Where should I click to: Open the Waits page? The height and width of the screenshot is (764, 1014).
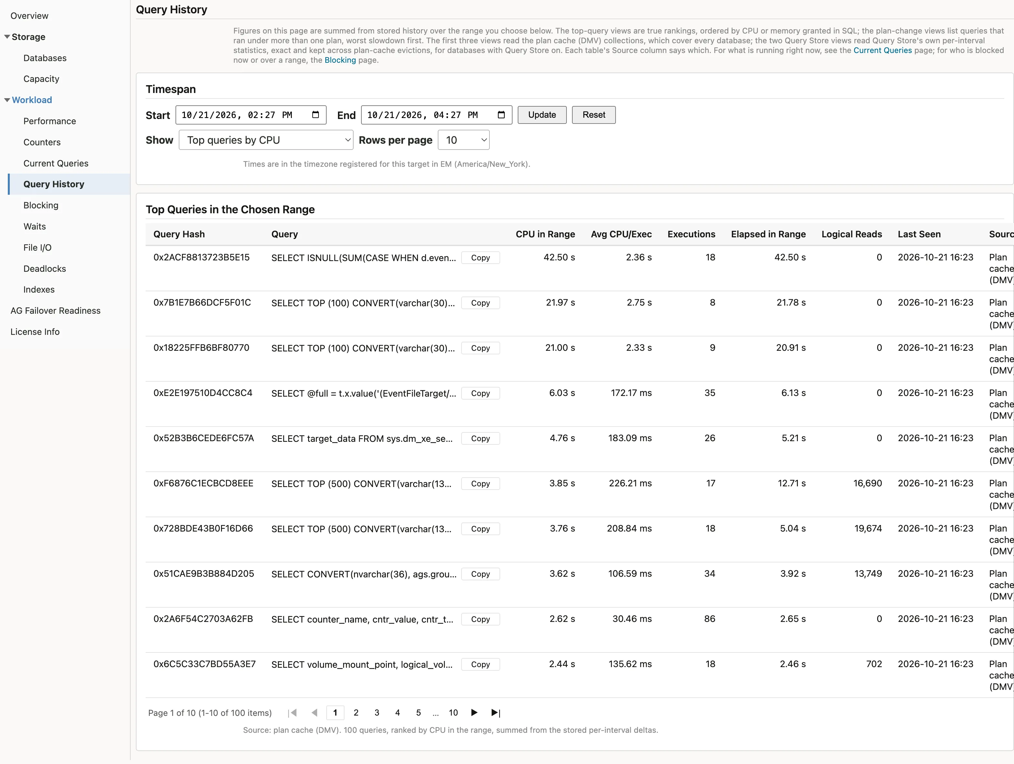click(34, 227)
